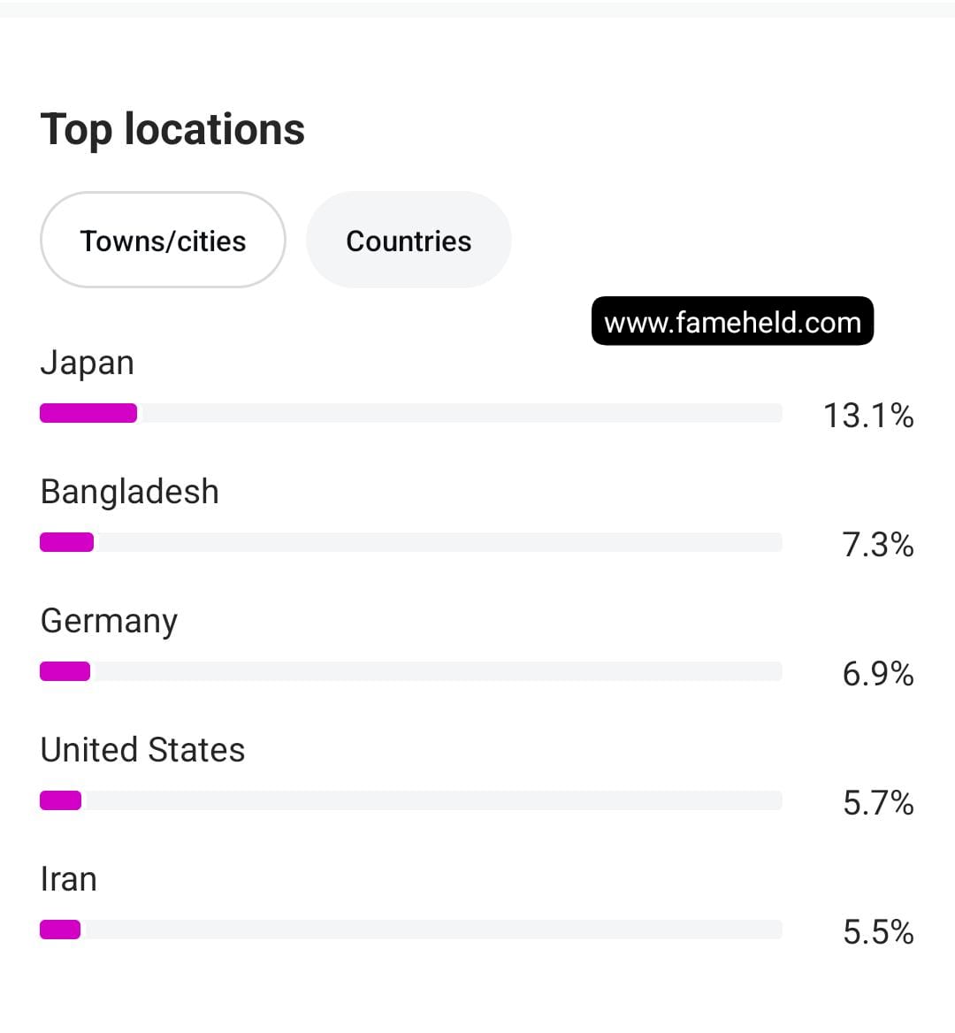The height and width of the screenshot is (1033, 955).
Task: Tap the Bangladesh magenta bar fill
Action: 66,542
